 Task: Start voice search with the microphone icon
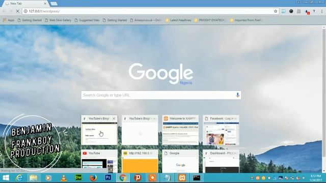(237, 95)
